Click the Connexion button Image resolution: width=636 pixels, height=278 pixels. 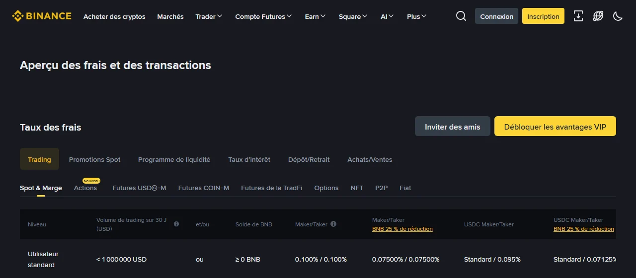[x=496, y=16]
